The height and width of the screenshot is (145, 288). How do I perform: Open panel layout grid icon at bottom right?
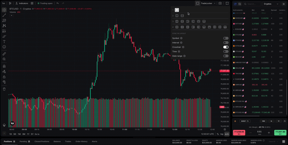point(284,141)
